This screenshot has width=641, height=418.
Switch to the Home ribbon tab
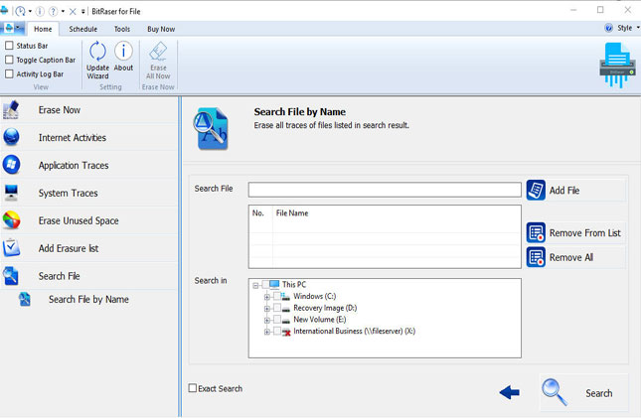43,29
